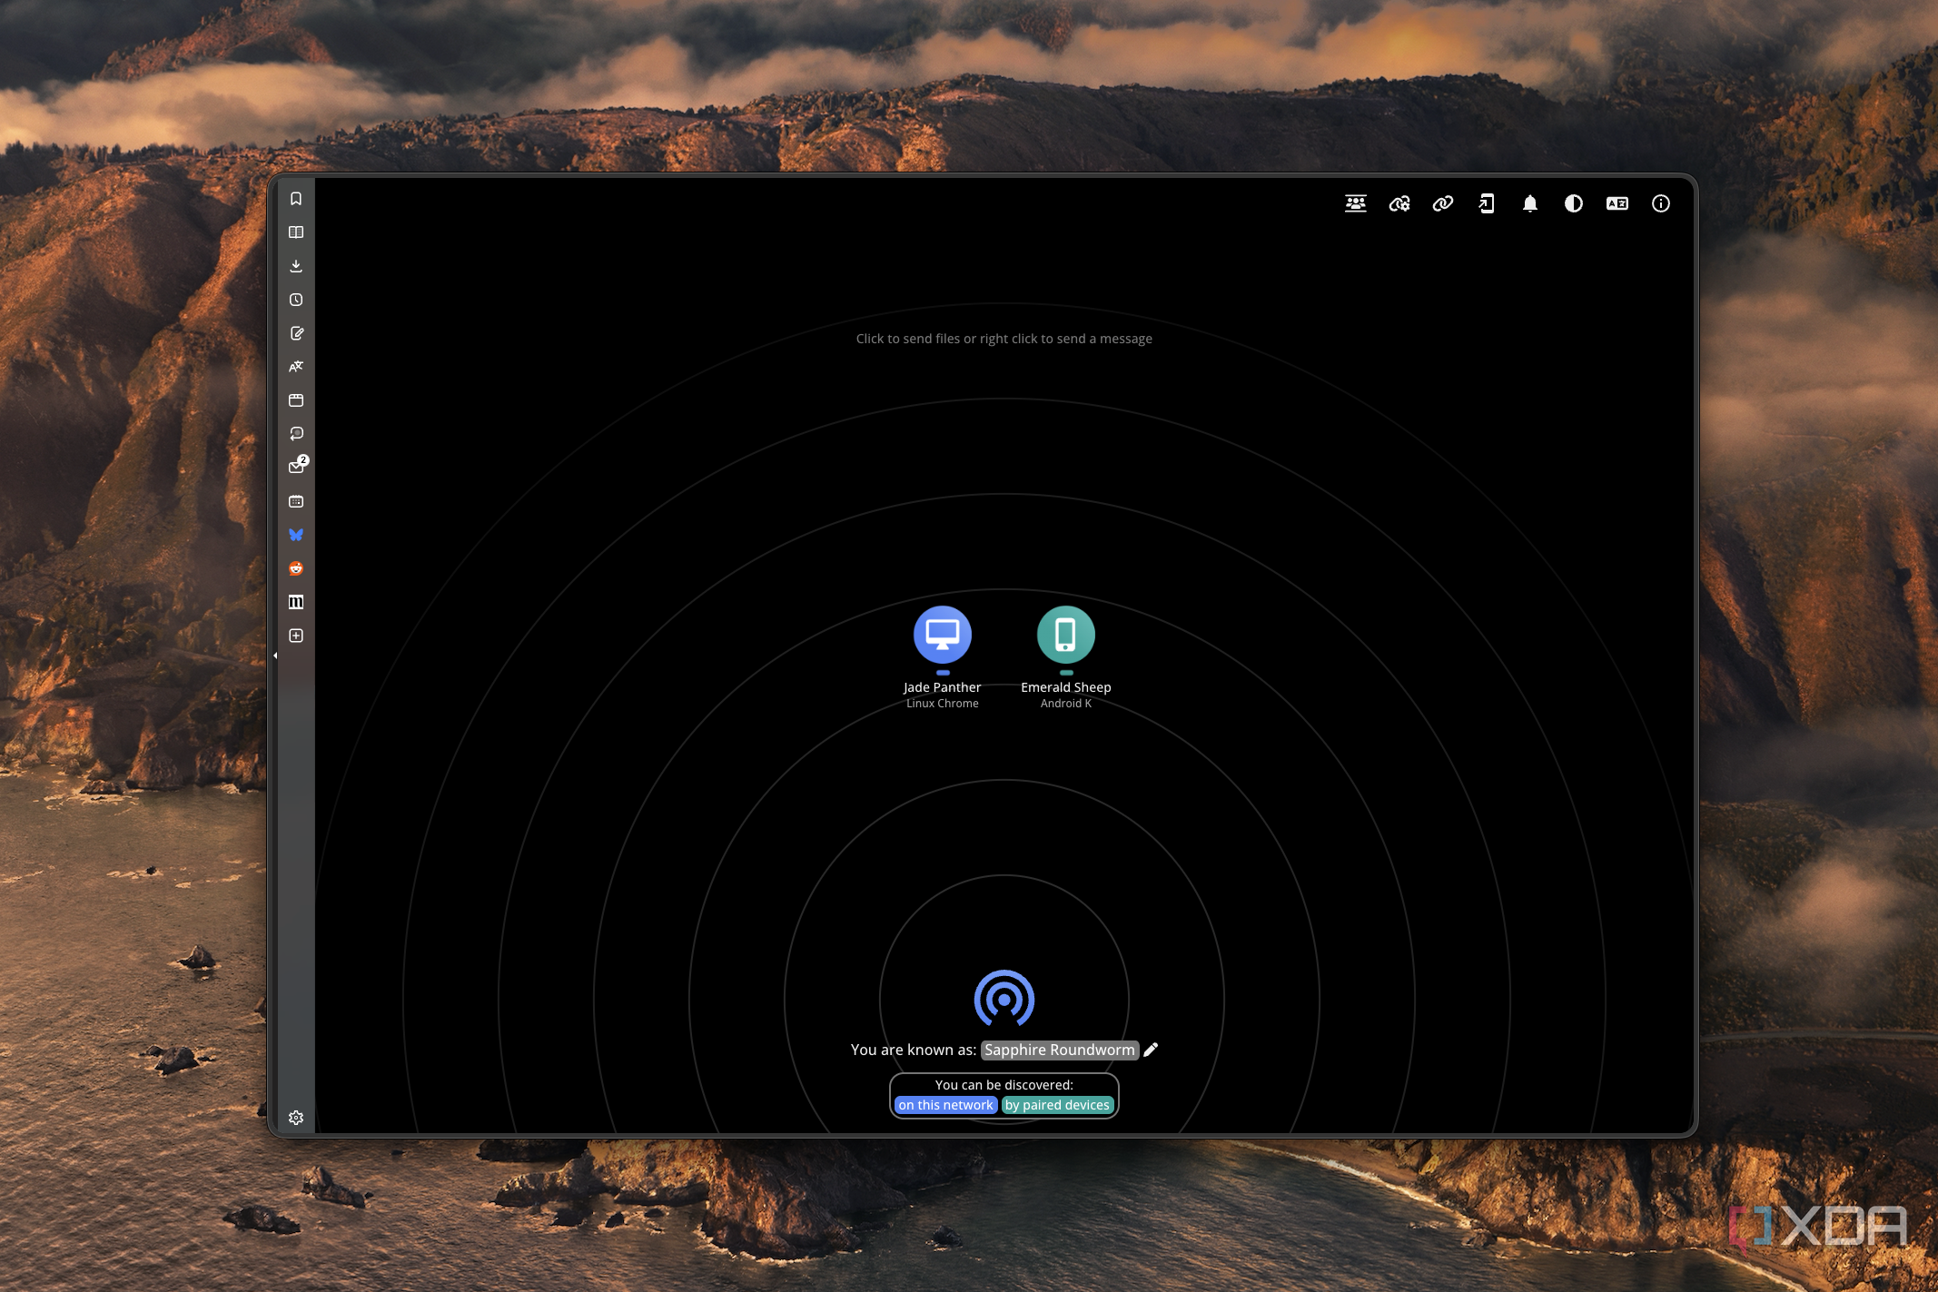The height and width of the screenshot is (1292, 1938).
Task: Open the Bluesky butterfly web panel
Action: tap(296, 535)
